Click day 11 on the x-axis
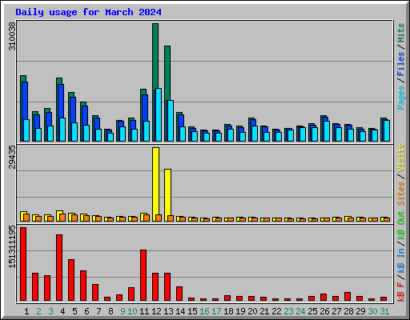The width and height of the screenshot is (410, 320). click(x=144, y=311)
